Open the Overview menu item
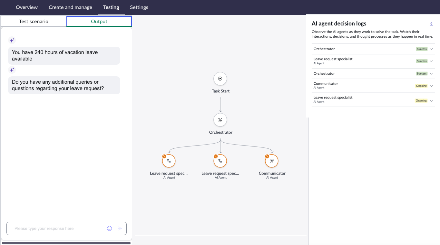This screenshot has width=440, height=245. point(27,7)
